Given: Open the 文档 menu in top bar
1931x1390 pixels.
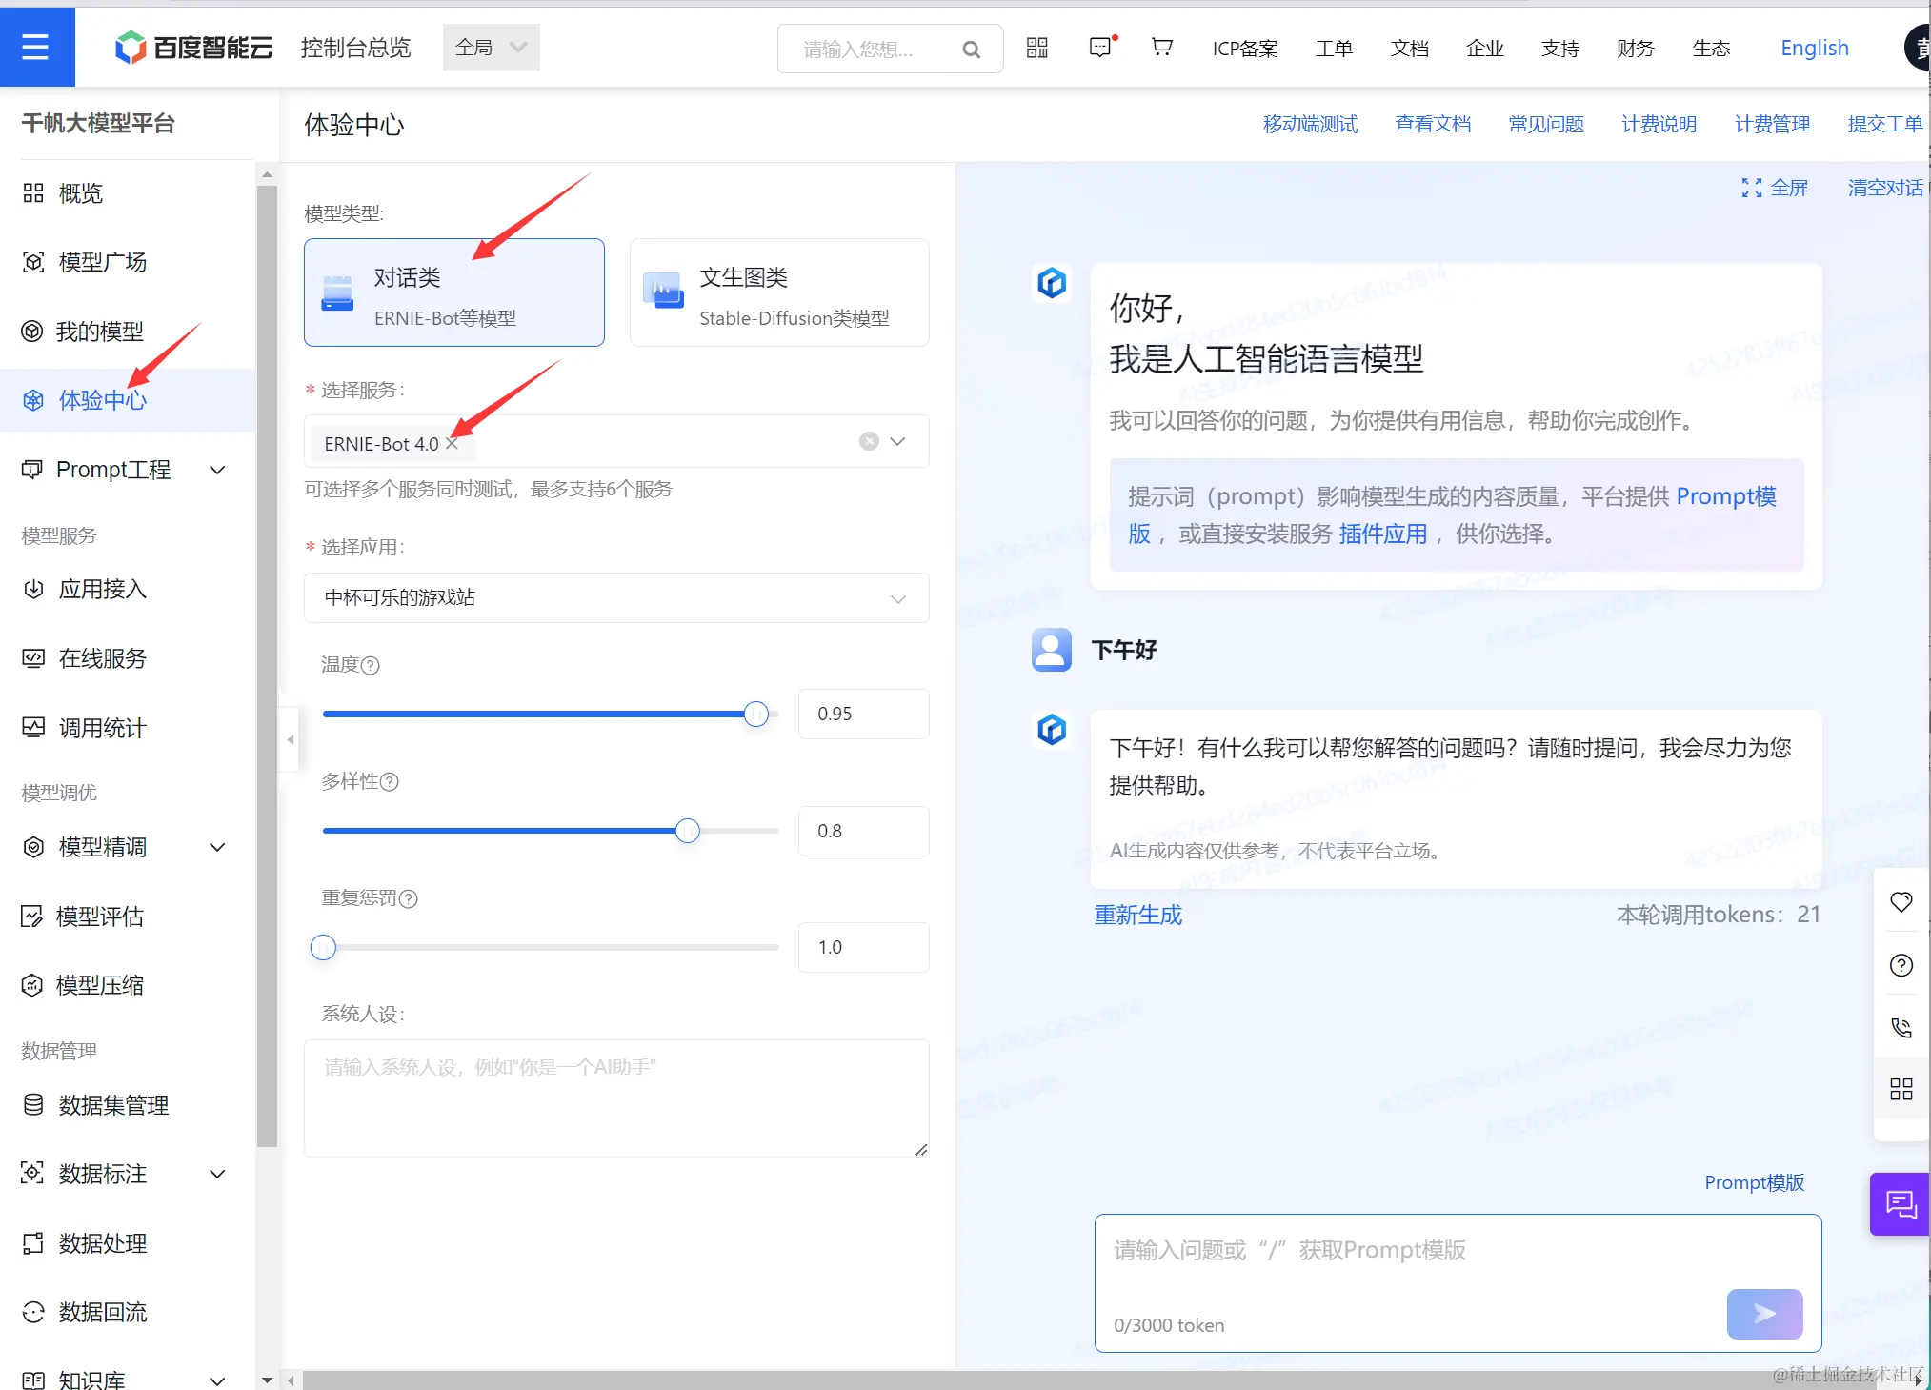Looking at the screenshot, I should coord(1410,49).
